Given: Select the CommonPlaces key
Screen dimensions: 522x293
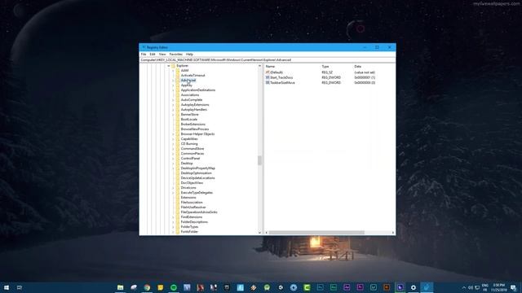Looking at the screenshot, I should pos(192,154).
